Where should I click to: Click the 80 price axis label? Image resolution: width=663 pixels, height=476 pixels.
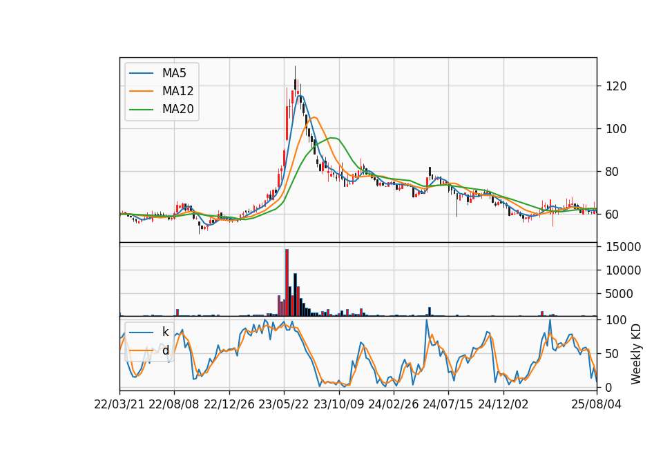pos(613,172)
